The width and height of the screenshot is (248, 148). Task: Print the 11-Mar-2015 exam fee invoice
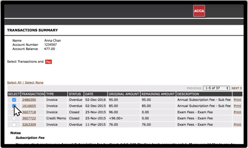(x=237, y=125)
